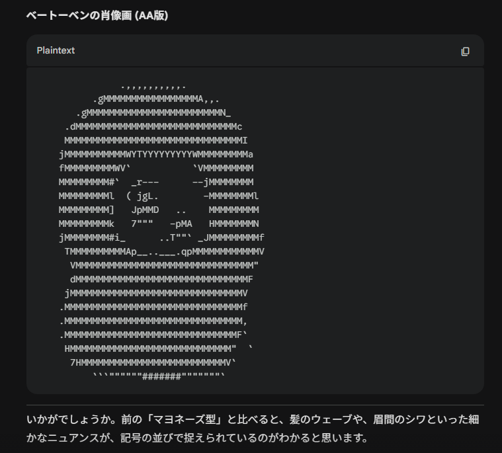The height and width of the screenshot is (453, 502).
Task: Click the ASCII art line containing "JpMMD"
Action: tap(159, 210)
